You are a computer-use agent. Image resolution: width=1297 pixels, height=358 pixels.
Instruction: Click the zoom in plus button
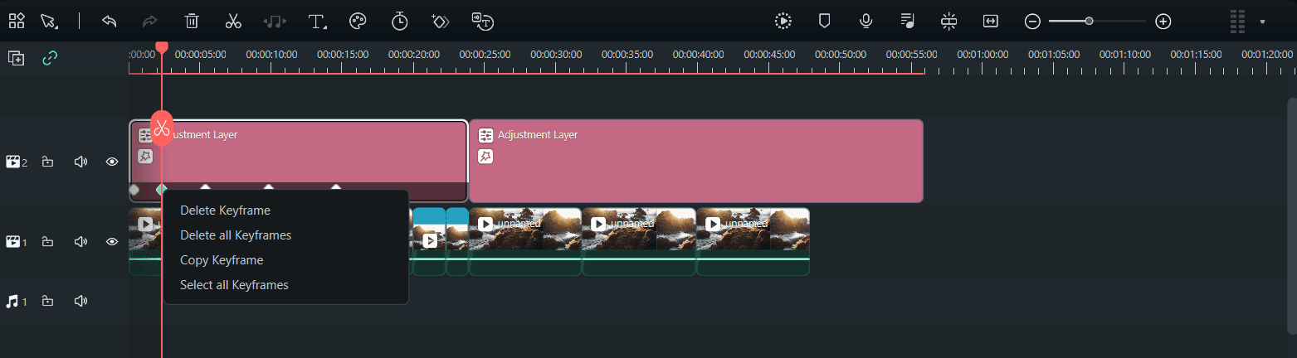pyautogui.click(x=1163, y=22)
